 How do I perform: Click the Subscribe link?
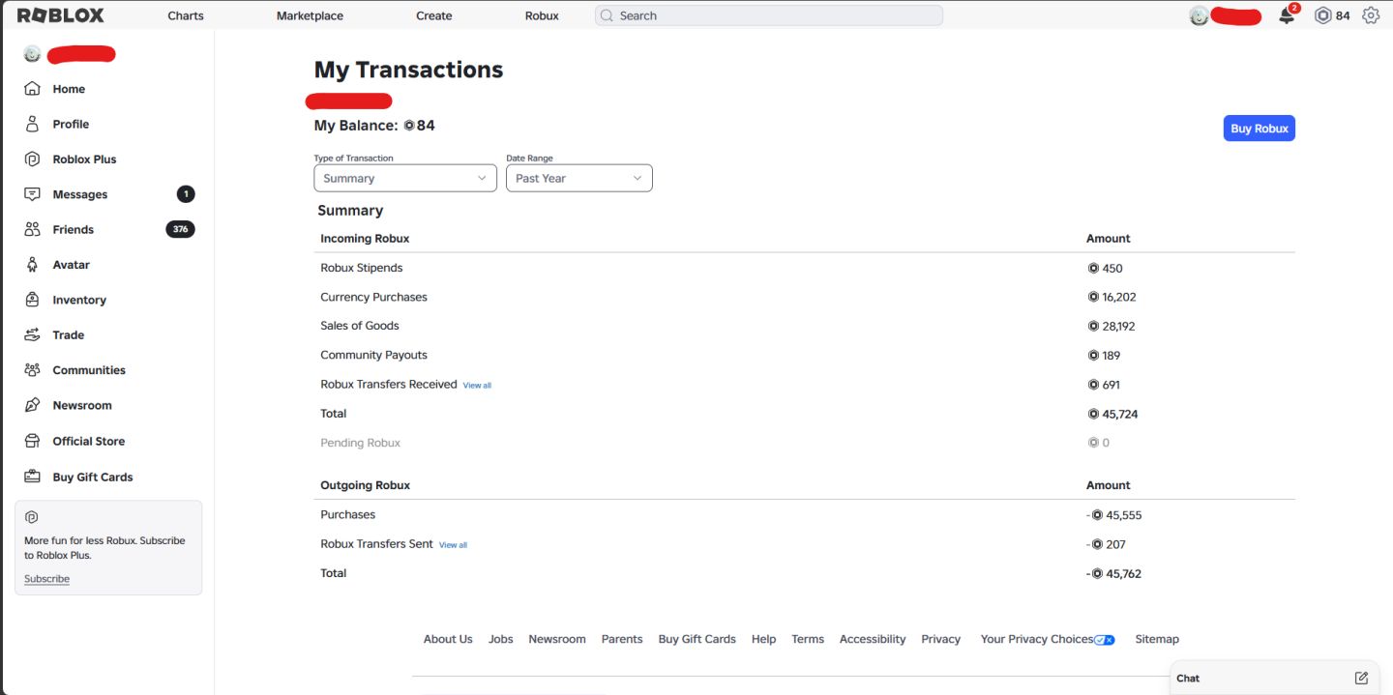[x=46, y=579]
